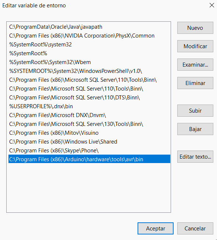This screenshot has height=240, width=217.
Task: Select the SQL Server\130\Tools\Binn\ entry
Action: [x=89, y=124]
